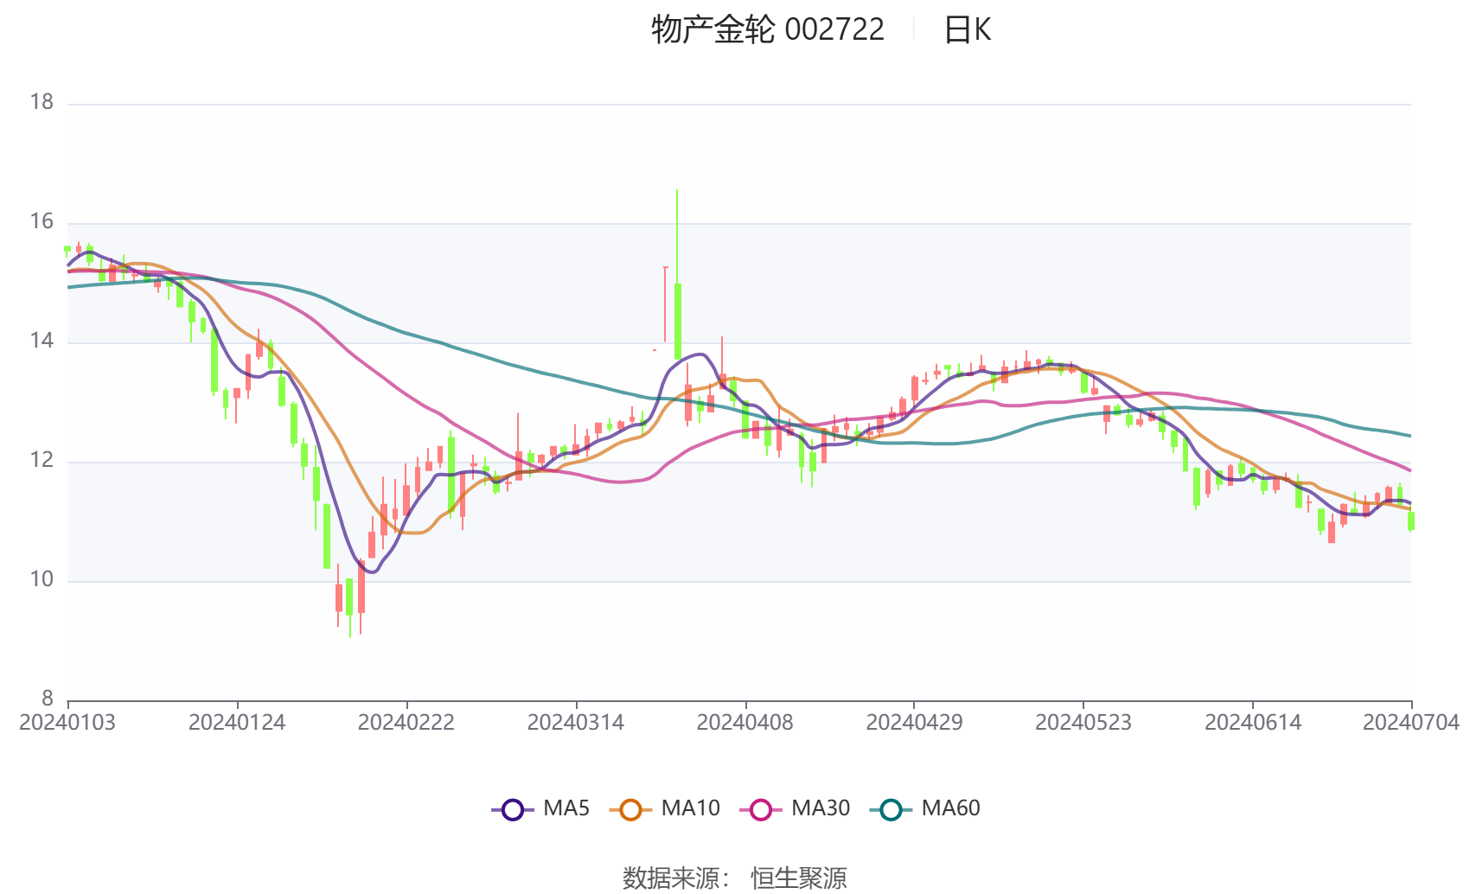
Task: Click x-axis date label 20240124
Action: click(x=237, y=723)
